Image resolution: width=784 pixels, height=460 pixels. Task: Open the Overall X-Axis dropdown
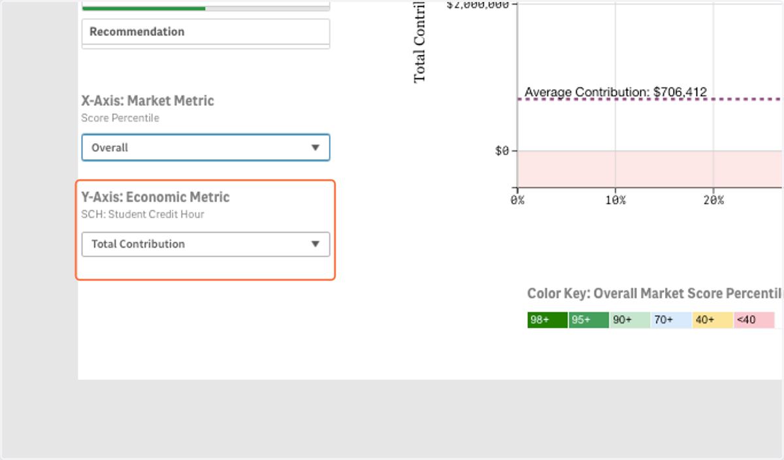point(206,148)
